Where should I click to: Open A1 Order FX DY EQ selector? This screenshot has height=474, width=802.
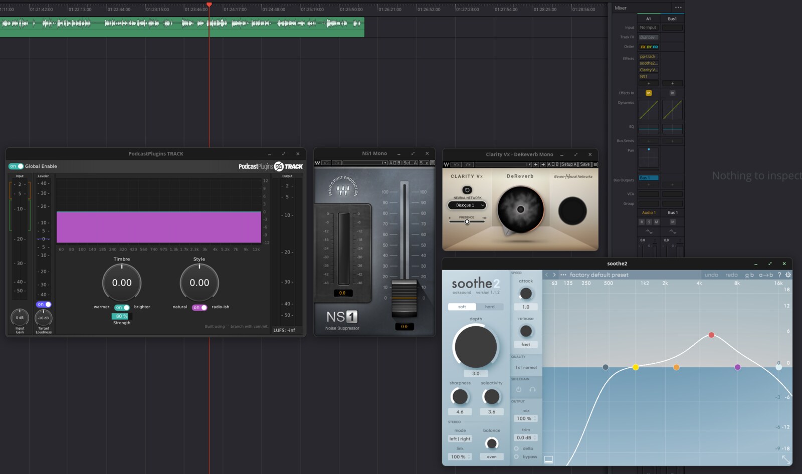(649, 47)
